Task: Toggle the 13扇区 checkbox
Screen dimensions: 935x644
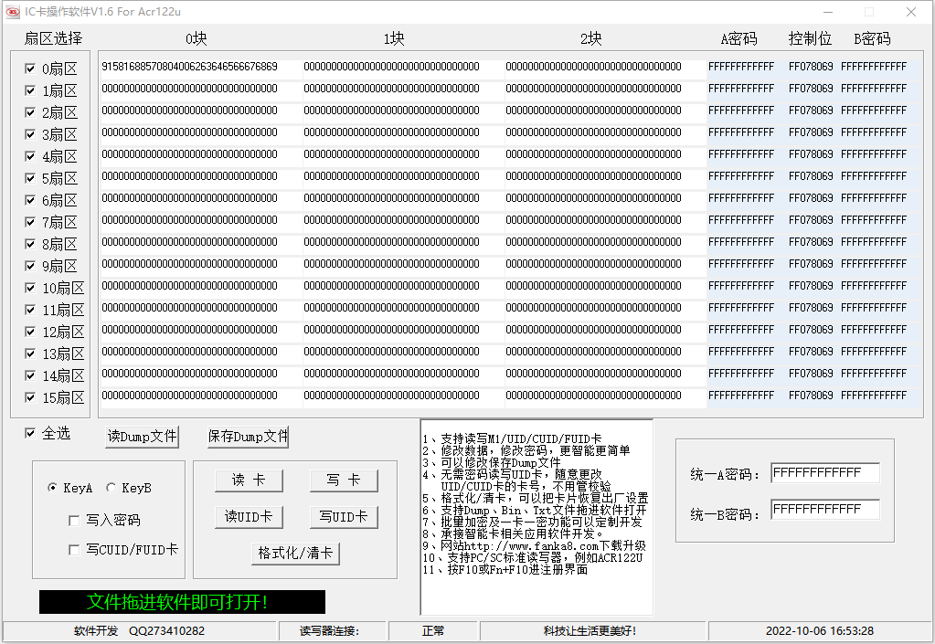Action: (30, 354)
